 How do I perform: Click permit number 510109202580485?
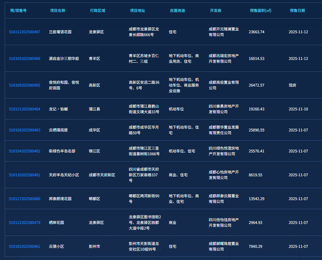click(x=24, y=85)
